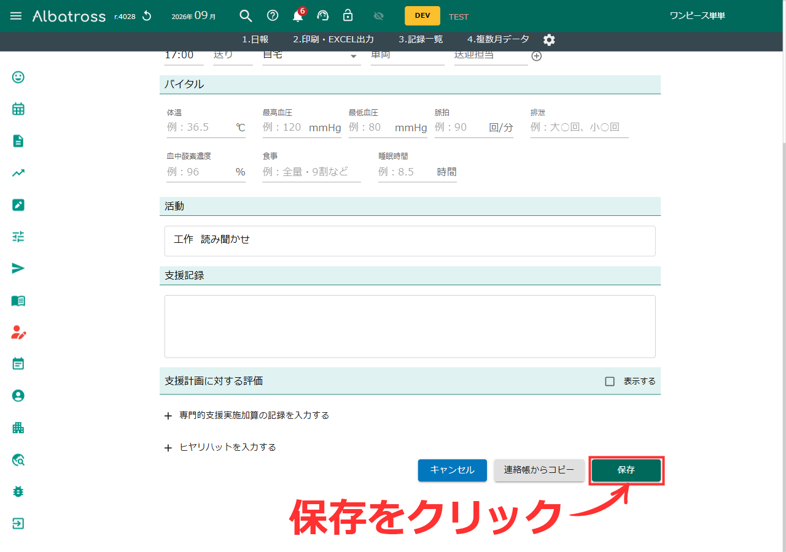Expand ヒヤリハットを入力する
Image resolution: width=786 pixels, height=552 pixels.
tap(220, 448)
